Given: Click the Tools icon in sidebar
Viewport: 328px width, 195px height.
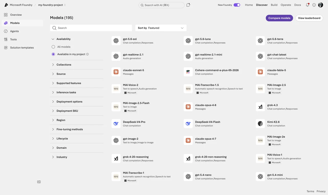Looking at the screenshot, I should [6, 39].
